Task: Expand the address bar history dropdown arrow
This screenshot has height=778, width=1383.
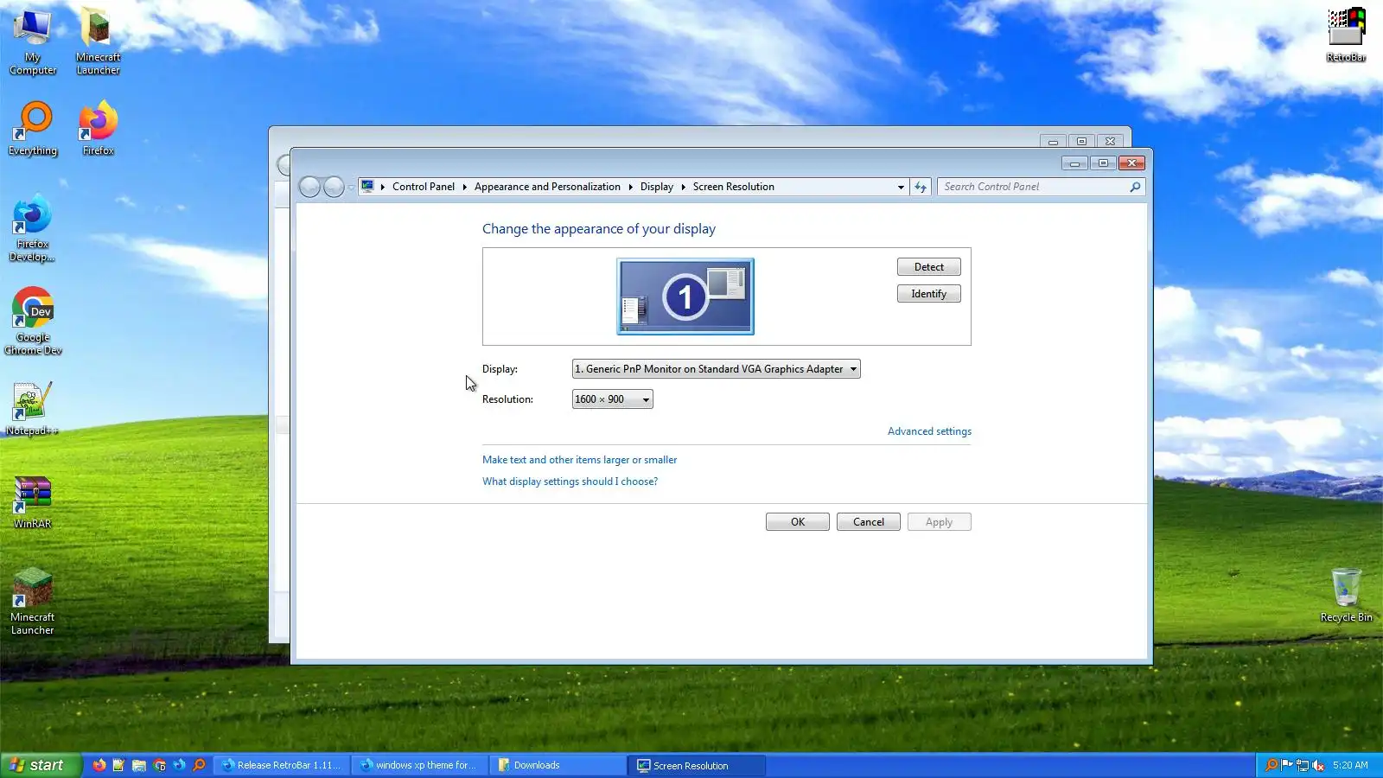Action: coord(901,187)
